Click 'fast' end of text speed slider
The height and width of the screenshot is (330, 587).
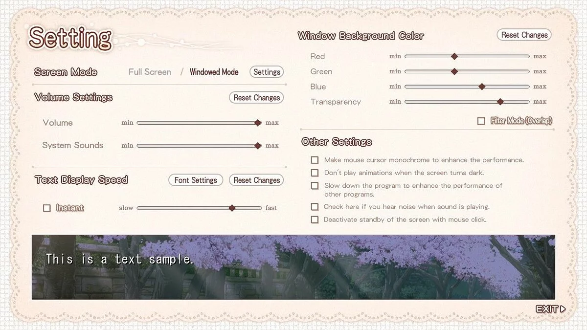[x=271, y=208]
